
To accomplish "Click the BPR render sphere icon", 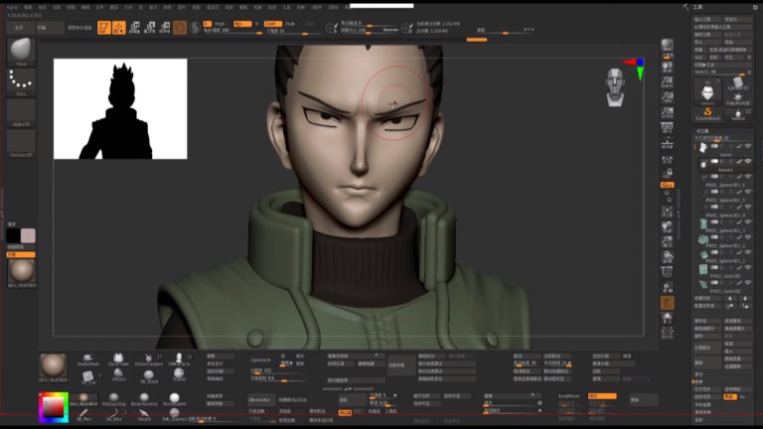I will [668, 47].
